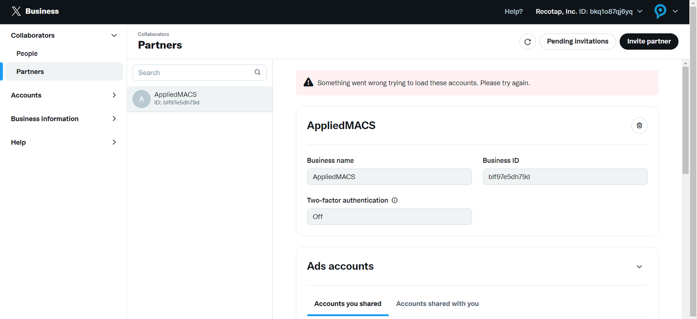Expand the Help sidebar section
The width and height of the screenshot is (697, 319).
[114, 143]
